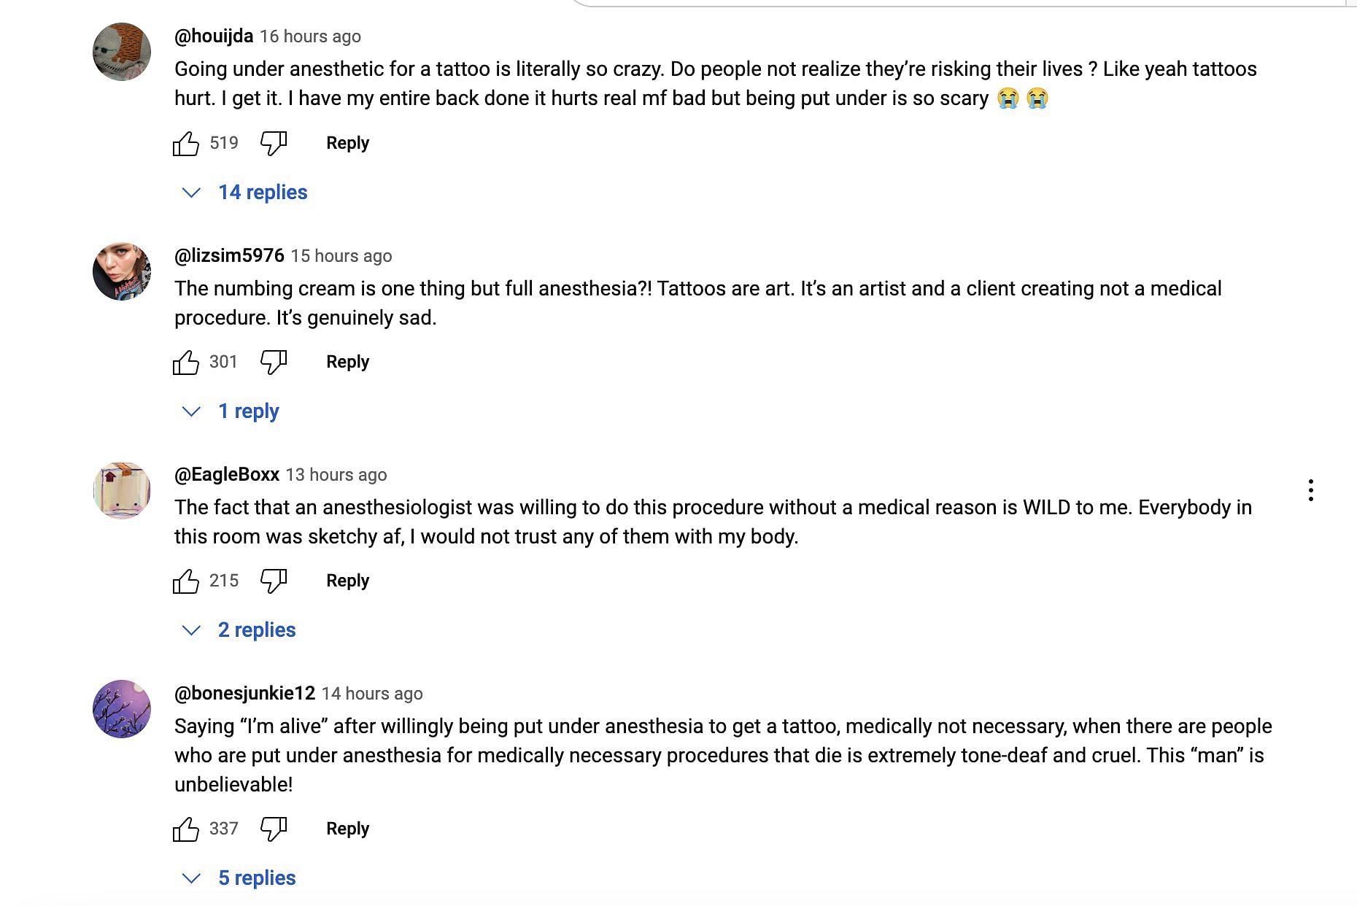Open @bonesjunkie12's profile avatar
Image resolution: width=1357 pixels, height=906 pixels.
click(122, 709)
